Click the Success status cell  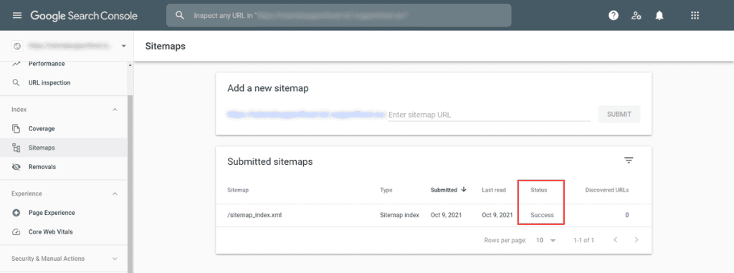pyautogui.click(x=542, y=216)
